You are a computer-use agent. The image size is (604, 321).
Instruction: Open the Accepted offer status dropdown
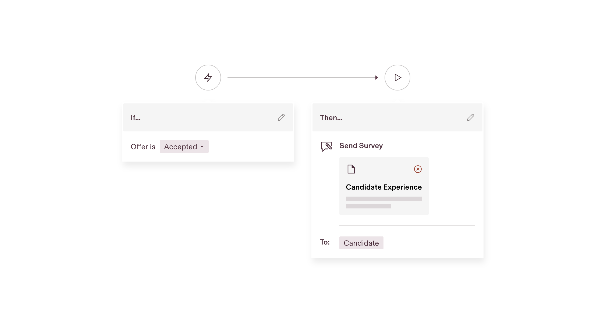coord(184,146)
